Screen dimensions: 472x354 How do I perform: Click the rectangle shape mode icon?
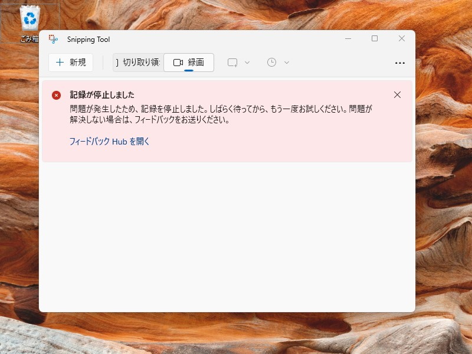(x=232, y=62)
